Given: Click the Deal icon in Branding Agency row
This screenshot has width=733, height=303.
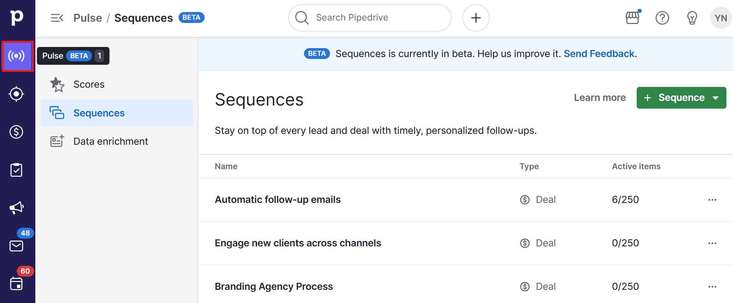Looking at the screenshot, I should (x=525, y=287).
